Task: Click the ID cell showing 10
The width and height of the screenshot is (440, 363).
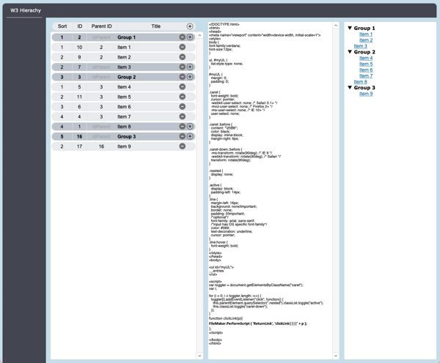Action: (x=79, y=47)
